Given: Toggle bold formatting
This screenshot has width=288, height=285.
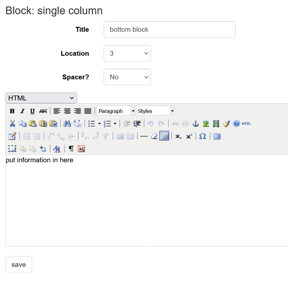Looking at the screenshot, I should tap(12, 111).
